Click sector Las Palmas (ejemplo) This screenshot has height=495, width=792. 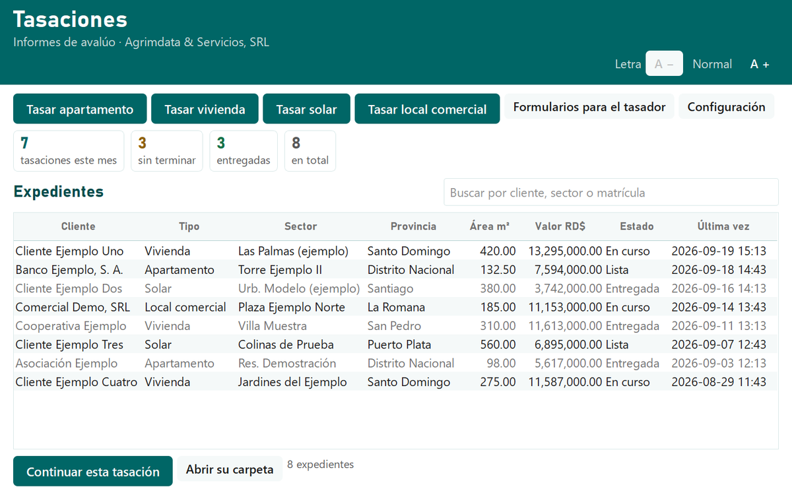click(293, 251)
